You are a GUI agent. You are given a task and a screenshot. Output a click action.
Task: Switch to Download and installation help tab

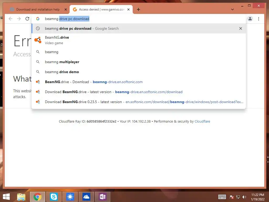tap(38, 9)
